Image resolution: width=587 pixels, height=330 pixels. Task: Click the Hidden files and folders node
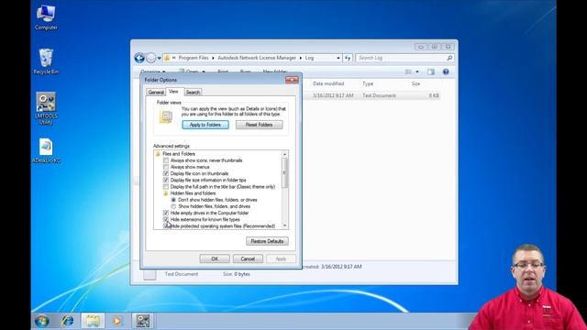coord(193,193)
